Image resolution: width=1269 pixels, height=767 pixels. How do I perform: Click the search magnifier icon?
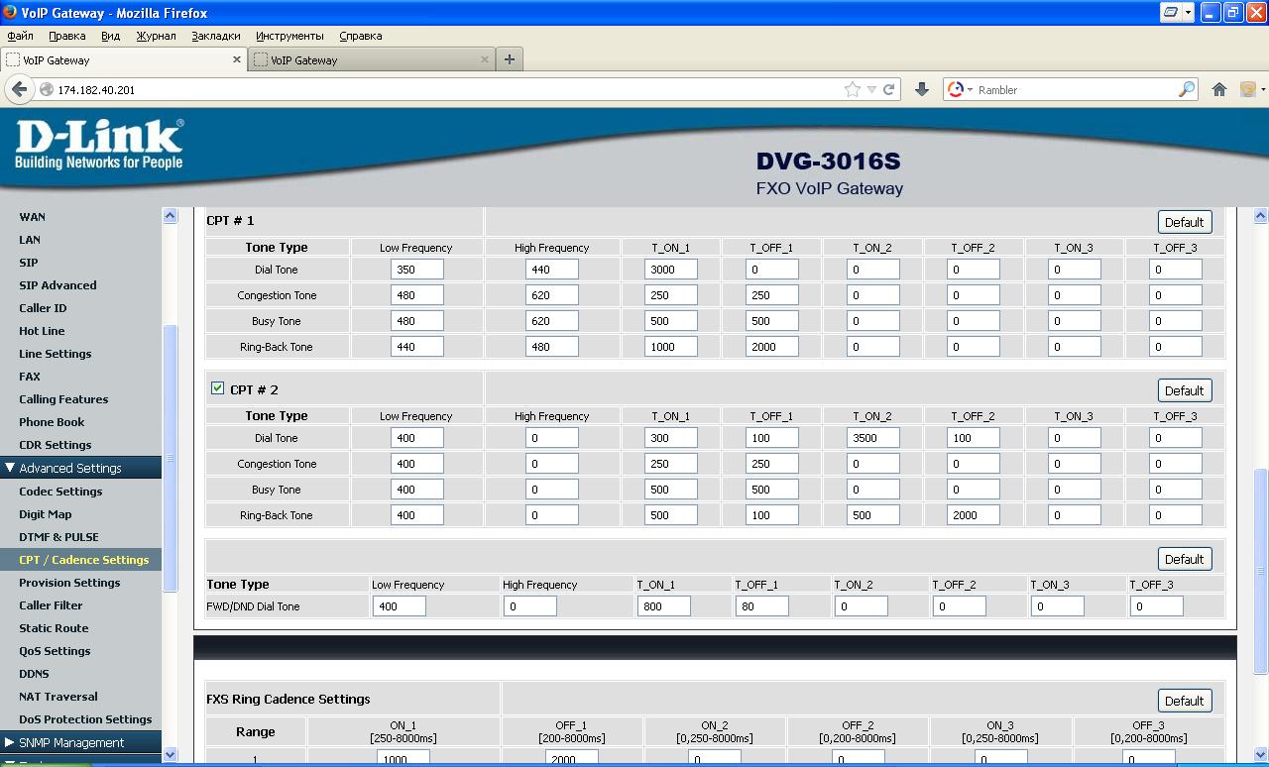pos(1186,89)
